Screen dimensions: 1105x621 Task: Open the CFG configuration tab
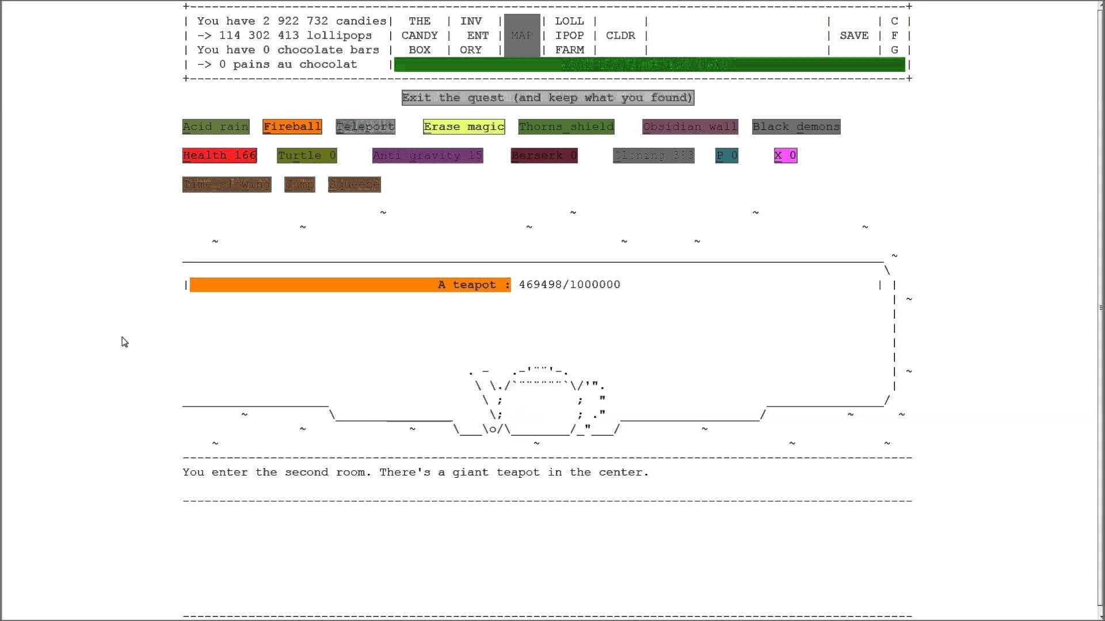pyautogui.click(x=894, y=36)
